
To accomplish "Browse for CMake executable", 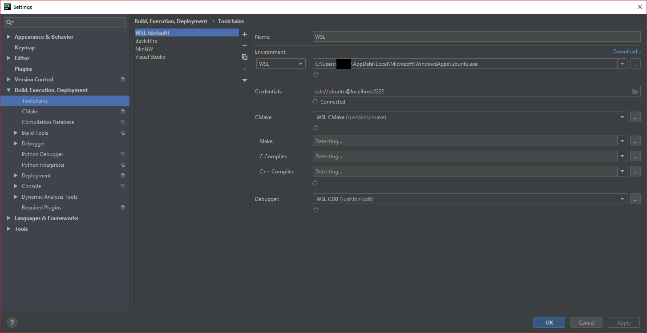I will 635,117.
